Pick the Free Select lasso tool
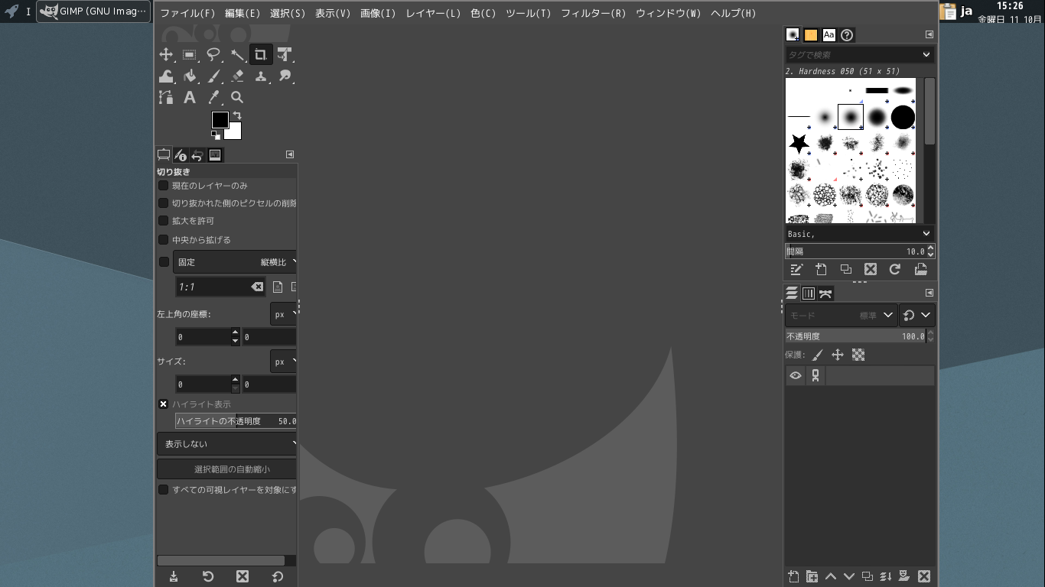 (x=213, y=54)
